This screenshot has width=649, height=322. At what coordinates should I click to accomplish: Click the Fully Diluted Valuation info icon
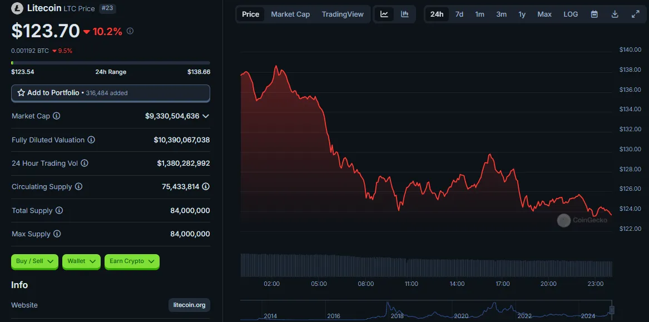(x=91, y=140)
